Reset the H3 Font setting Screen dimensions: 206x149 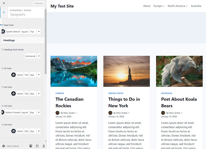click(x=2, y=106)
